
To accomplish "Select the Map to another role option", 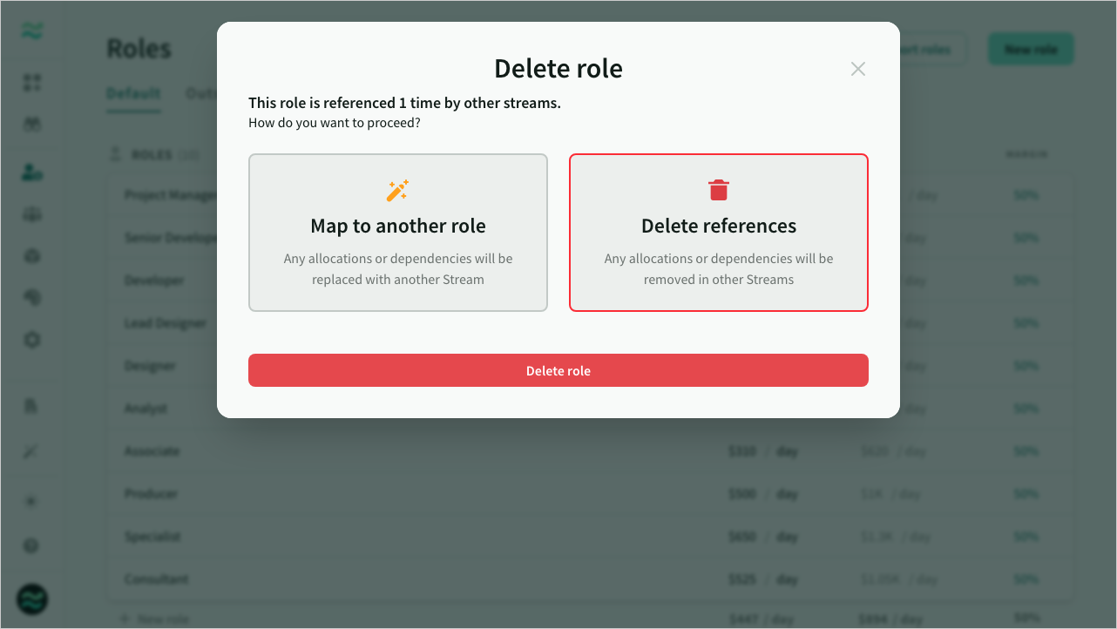I will [x=397, y=233].
